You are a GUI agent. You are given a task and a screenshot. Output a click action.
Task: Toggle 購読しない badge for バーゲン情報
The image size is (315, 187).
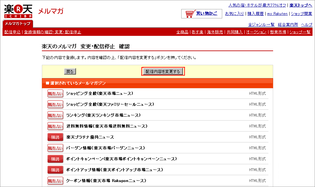55,148
